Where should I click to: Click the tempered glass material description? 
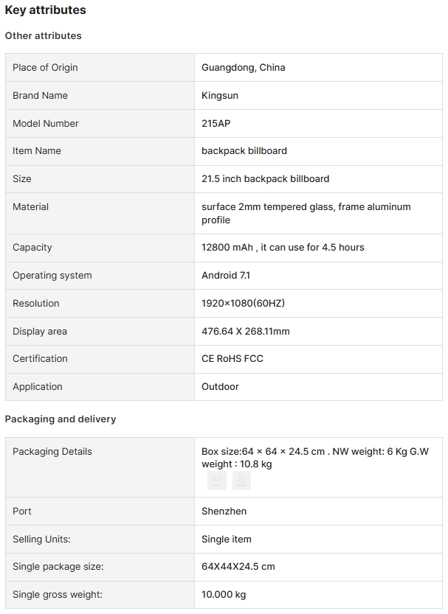coord(306,213)
